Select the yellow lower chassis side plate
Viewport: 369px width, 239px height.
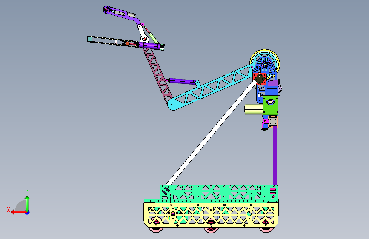pos(211,215)
